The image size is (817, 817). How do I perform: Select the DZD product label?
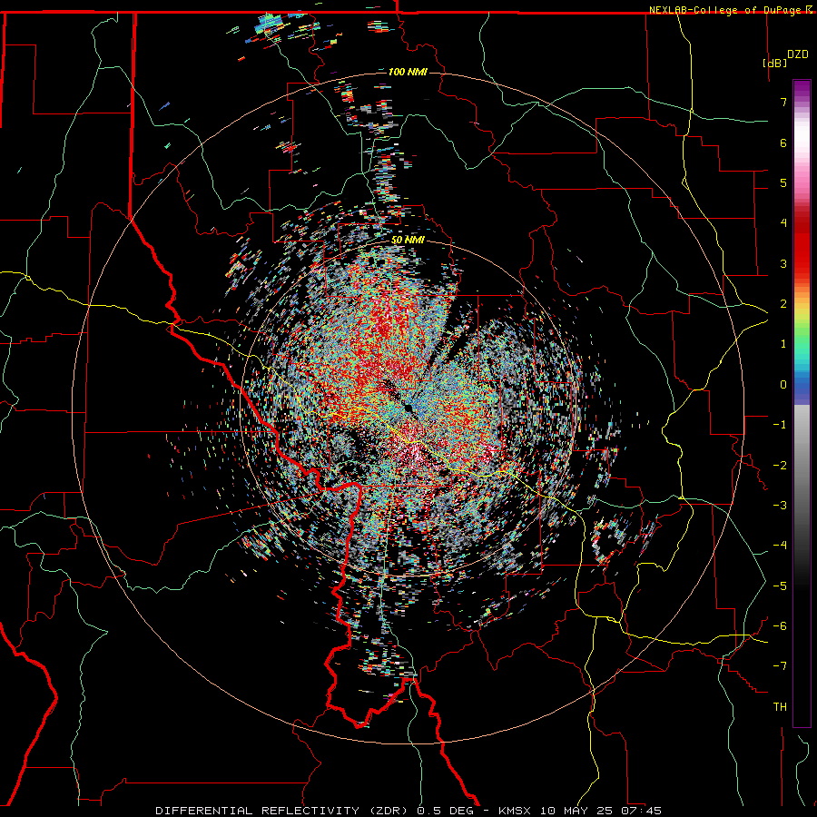[x=798, y=54]
